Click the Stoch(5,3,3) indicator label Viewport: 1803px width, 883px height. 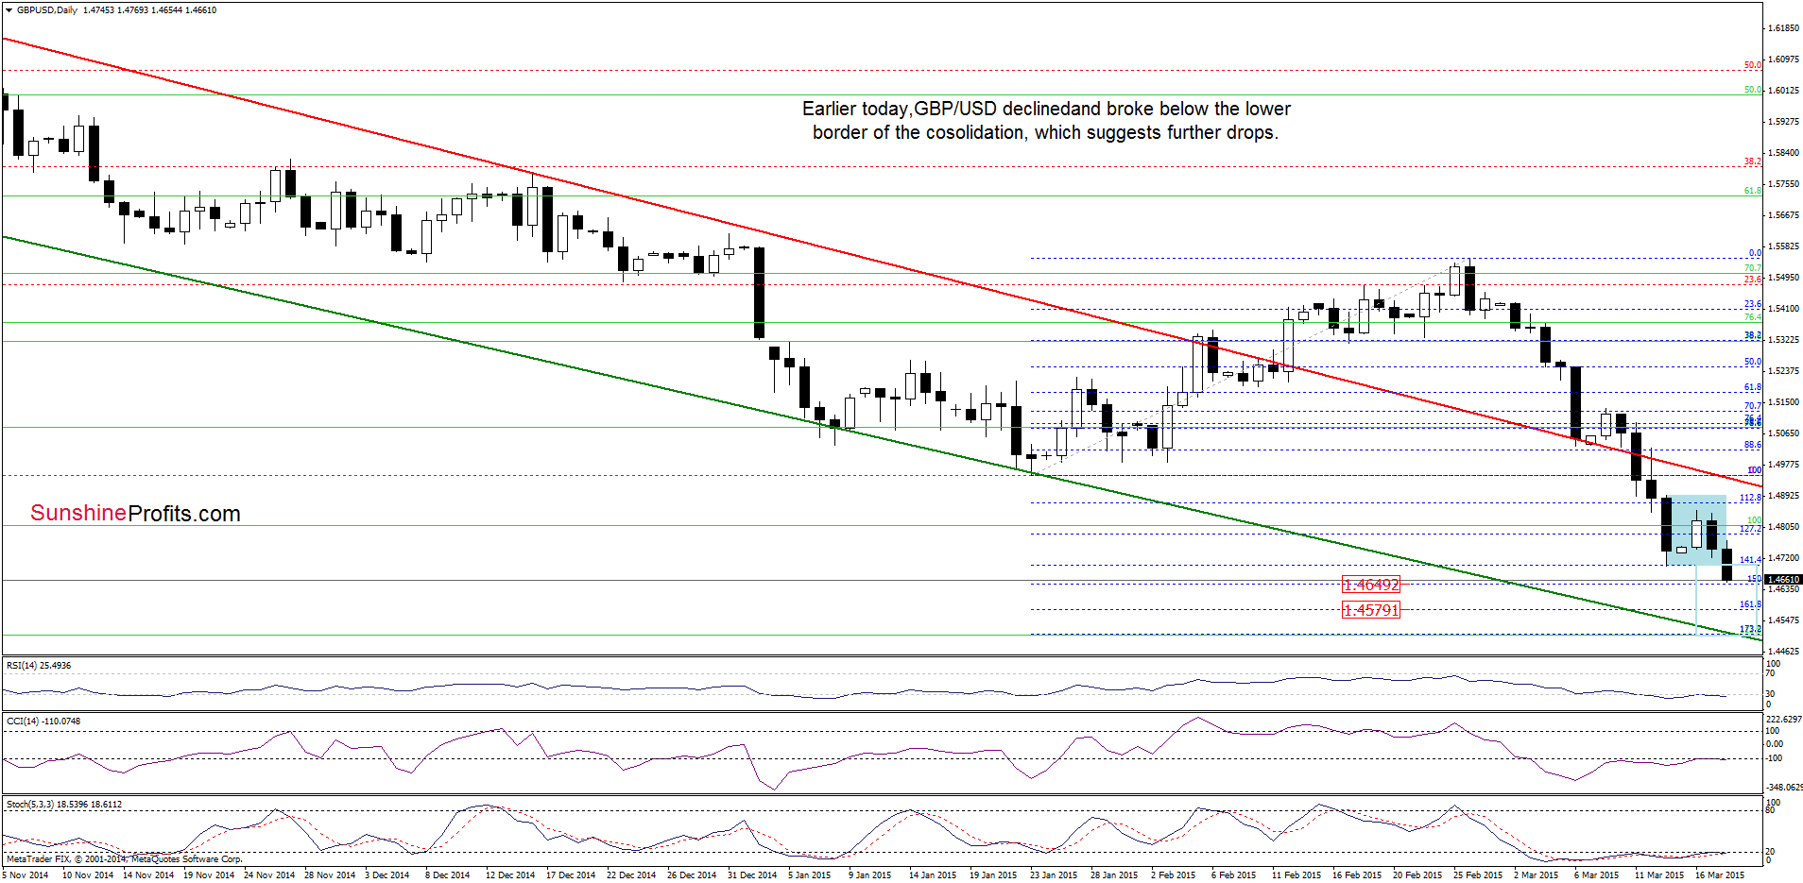tap(64, 805)
